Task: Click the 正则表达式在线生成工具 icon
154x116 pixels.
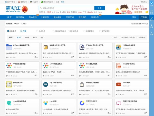Action: pos(82,47)
